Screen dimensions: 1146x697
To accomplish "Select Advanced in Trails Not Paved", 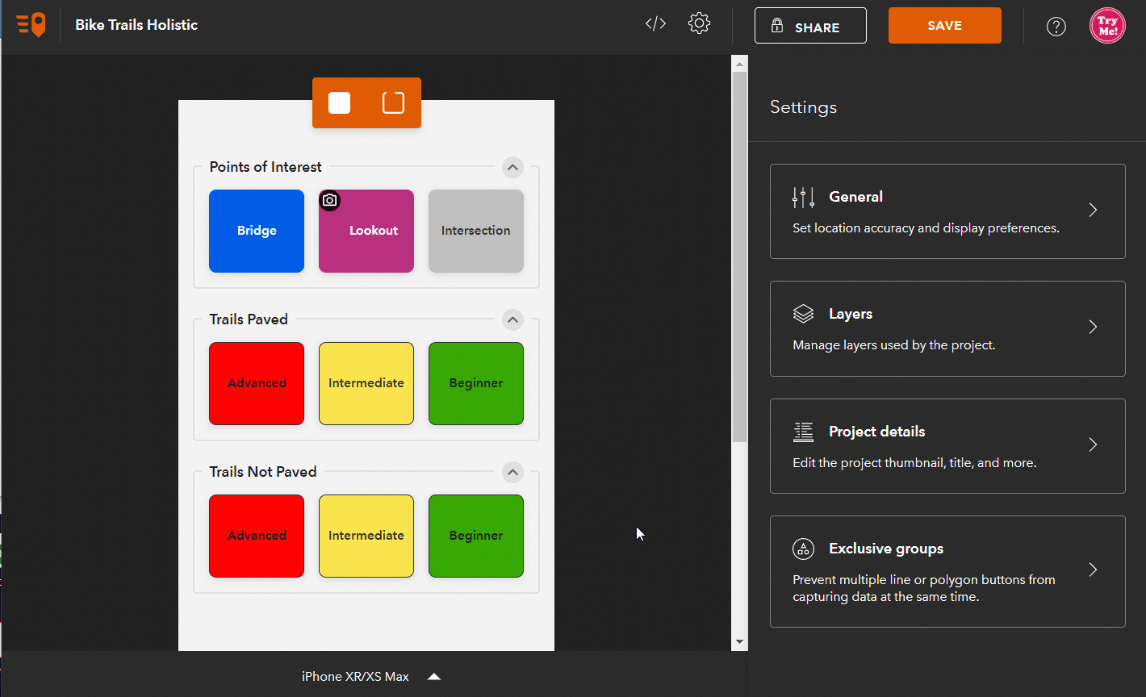I will point(257,536).
